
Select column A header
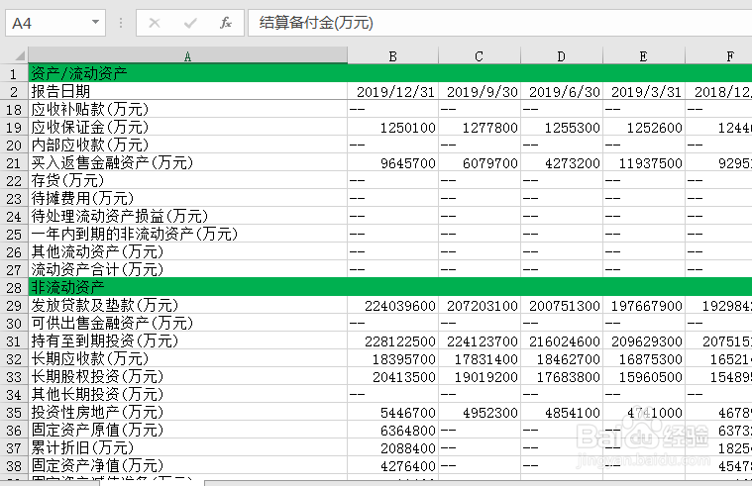pyautogui.click(x=187, y=55)
